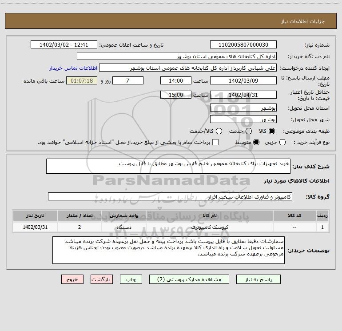Viewport: 342px width, 331px height.
Task: Click ردیف column header
Action: [322, 215]
